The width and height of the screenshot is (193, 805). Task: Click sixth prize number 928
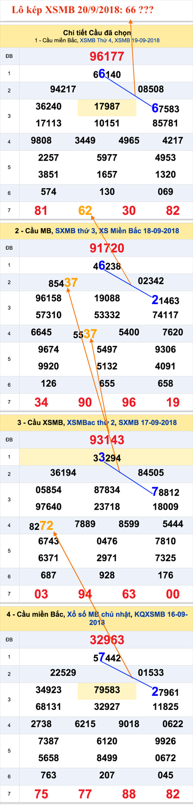coord(107,575)
